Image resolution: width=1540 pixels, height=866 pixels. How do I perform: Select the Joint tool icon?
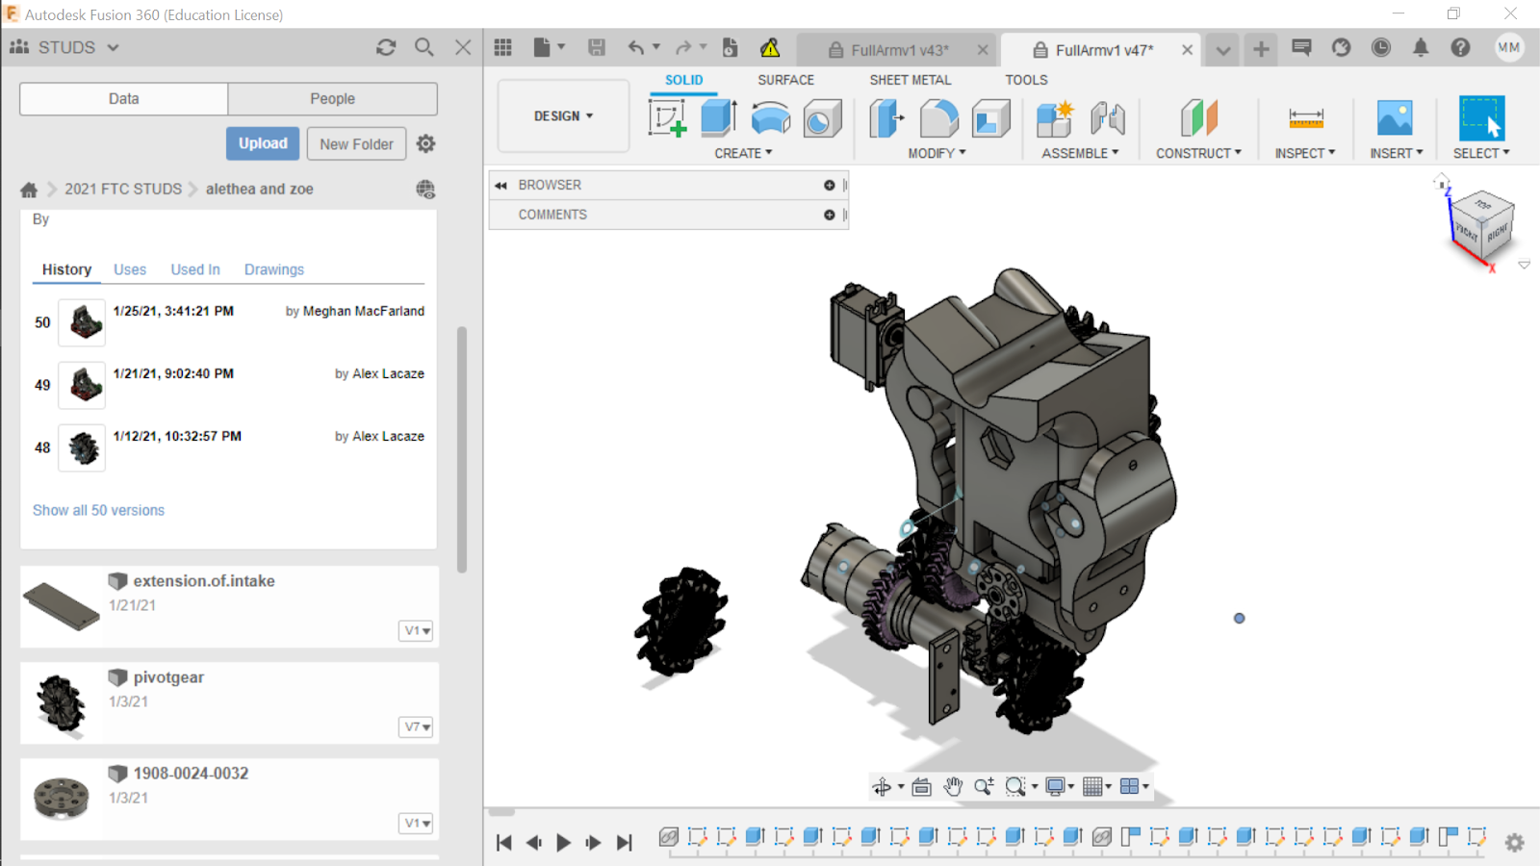1108,118
